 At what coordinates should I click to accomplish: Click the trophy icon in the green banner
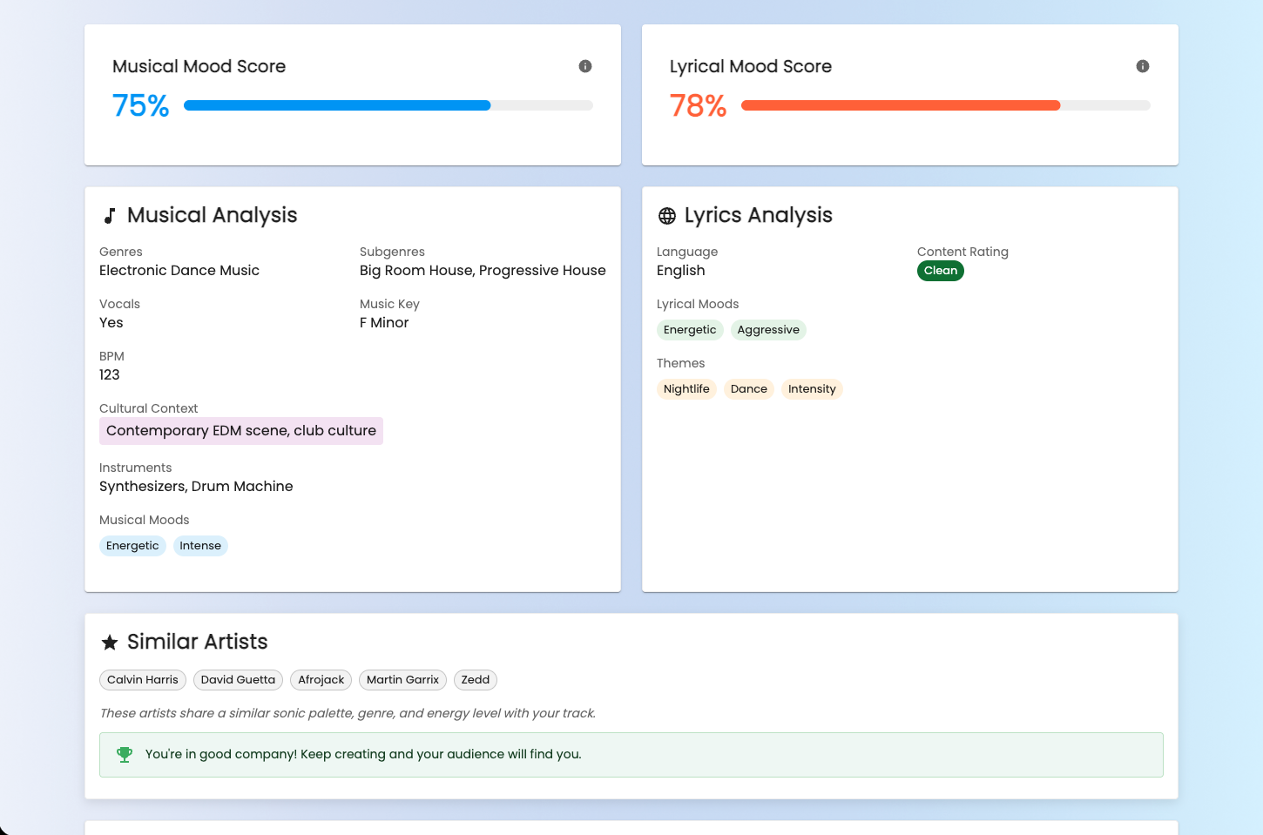pos(125,755)
